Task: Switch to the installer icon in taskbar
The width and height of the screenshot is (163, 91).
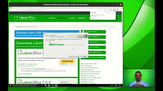Action: point(56,85)
